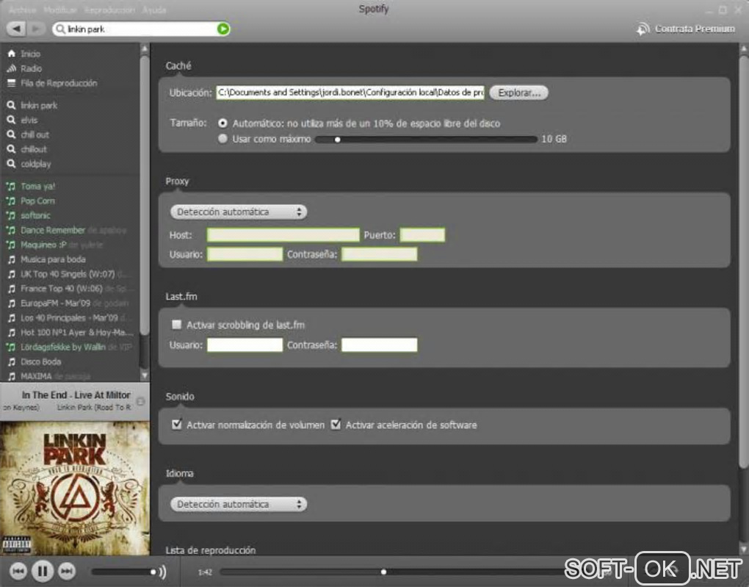Pause the current song
Viewport: 749px width, 587px height.
coord(43,571)
